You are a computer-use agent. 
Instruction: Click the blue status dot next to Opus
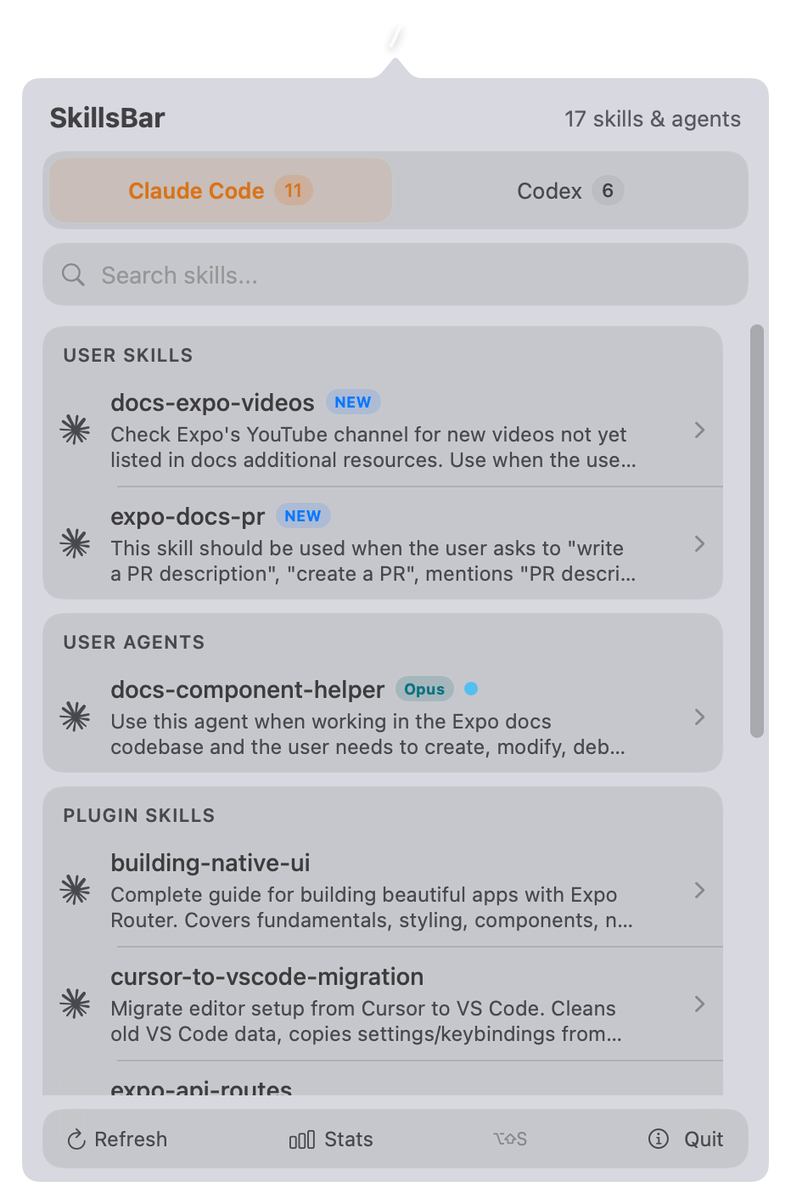coord(472,689)
